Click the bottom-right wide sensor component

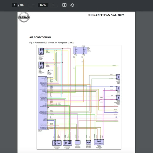[99, 142]
